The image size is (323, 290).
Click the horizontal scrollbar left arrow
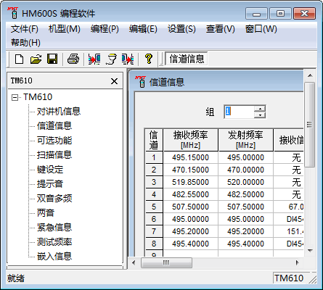pyautogui.click(x=134, y=262)
